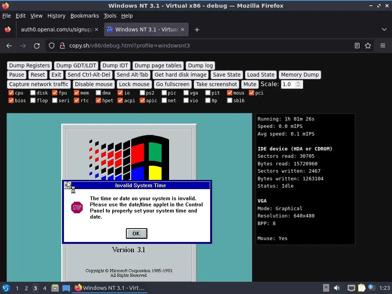Click the Invalid System Time title bar
This screenshot has height=294, width=392.
[140, 186]
